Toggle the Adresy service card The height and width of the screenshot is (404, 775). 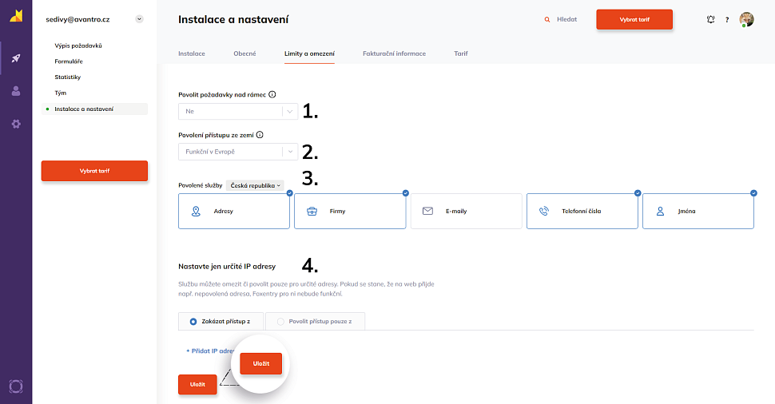point(234,212)
